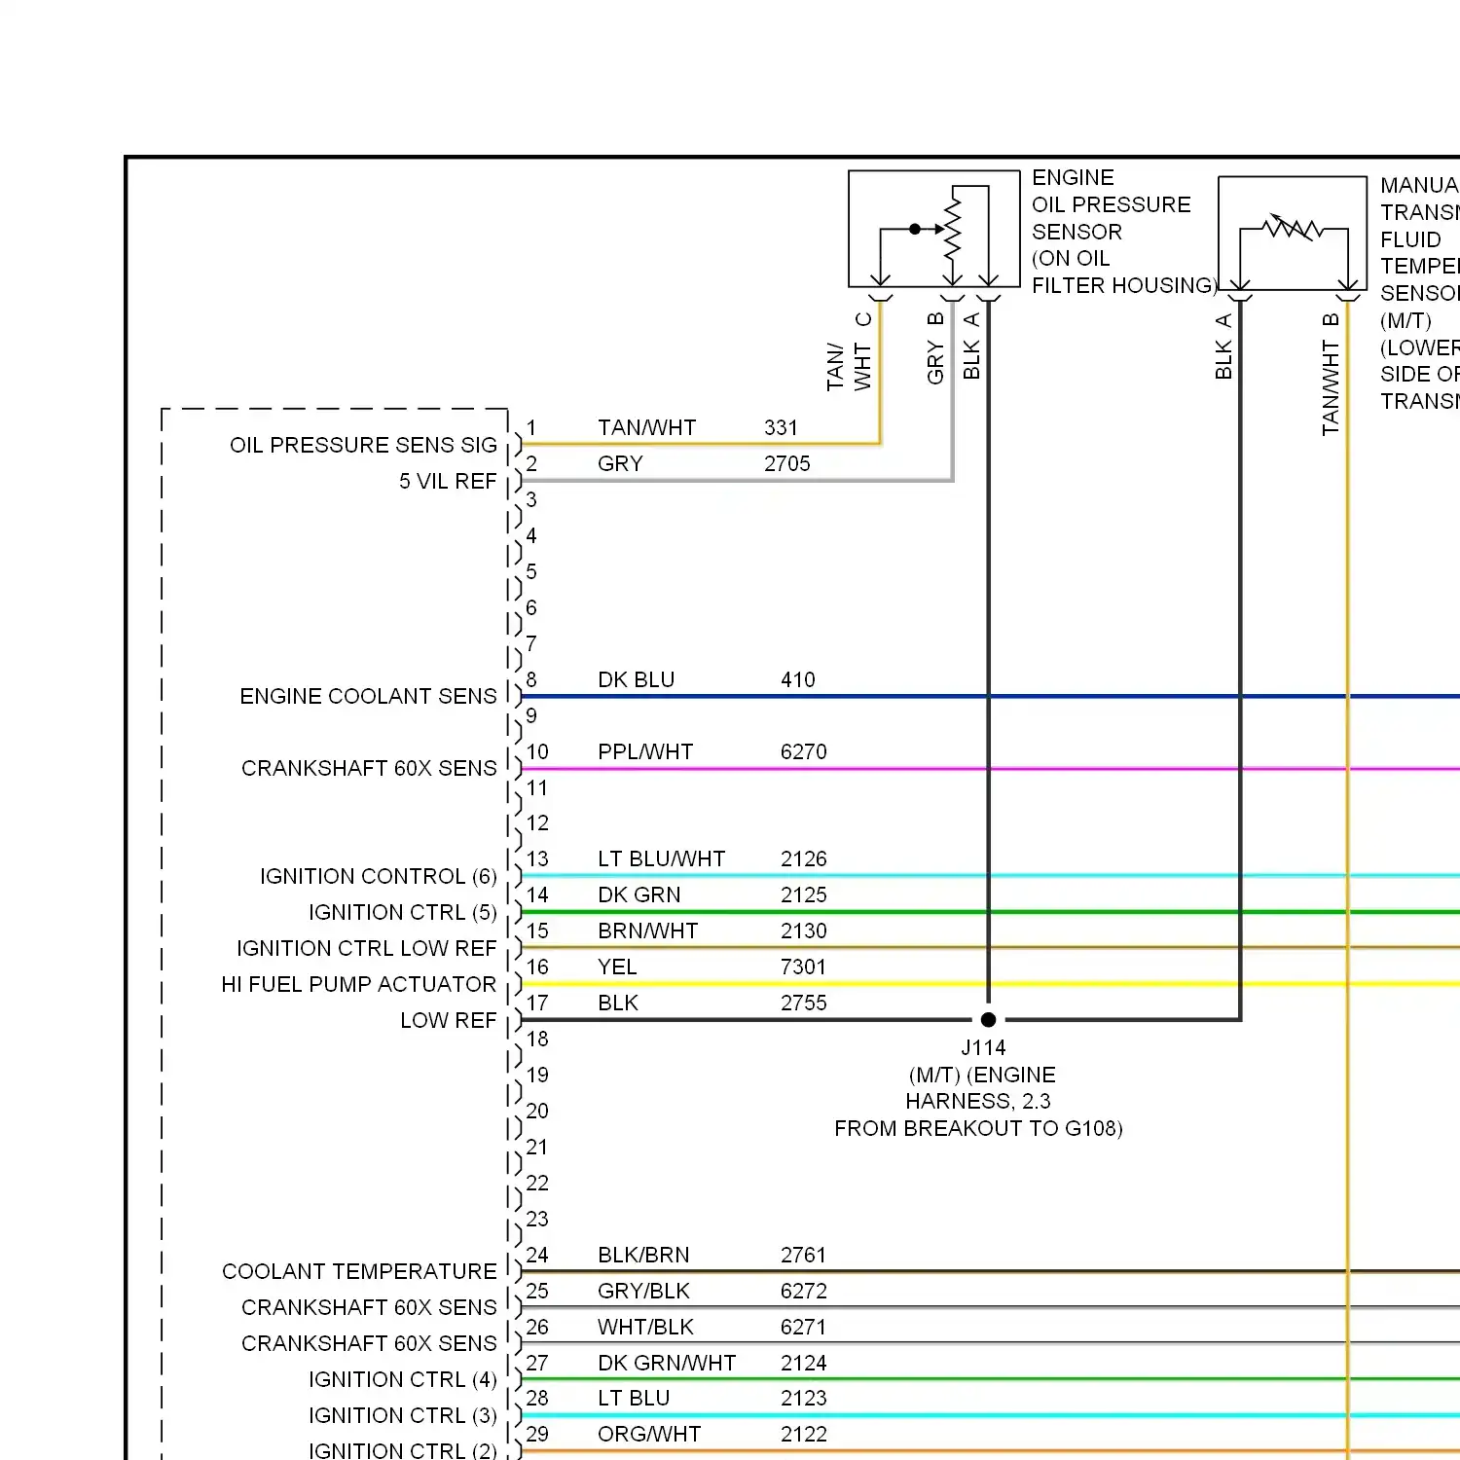Screen dimensions: 1460x1460
Task: Click circuit number '2123'
Action: [803, 1398]
